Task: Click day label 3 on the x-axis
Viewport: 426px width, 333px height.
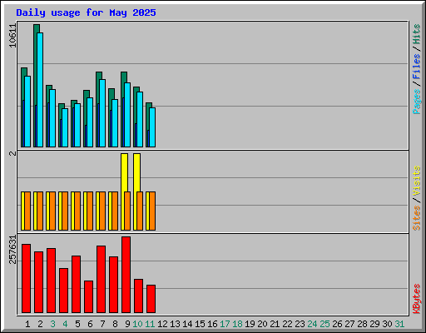Action: 52,324
